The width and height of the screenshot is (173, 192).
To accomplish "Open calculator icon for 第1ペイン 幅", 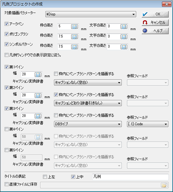I will (x=38, y=74).
